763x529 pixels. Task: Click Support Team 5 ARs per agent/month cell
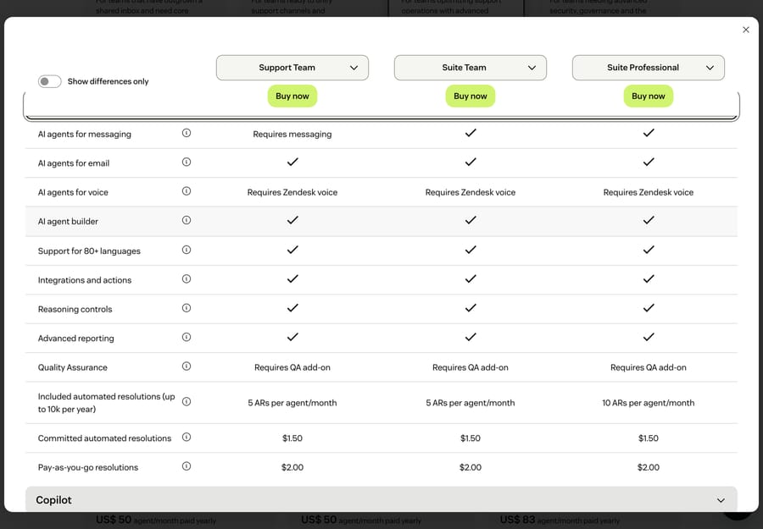point(292,403)
